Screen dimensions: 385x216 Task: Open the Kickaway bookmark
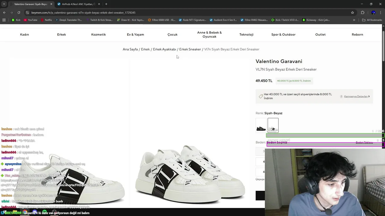click(316, 20)
